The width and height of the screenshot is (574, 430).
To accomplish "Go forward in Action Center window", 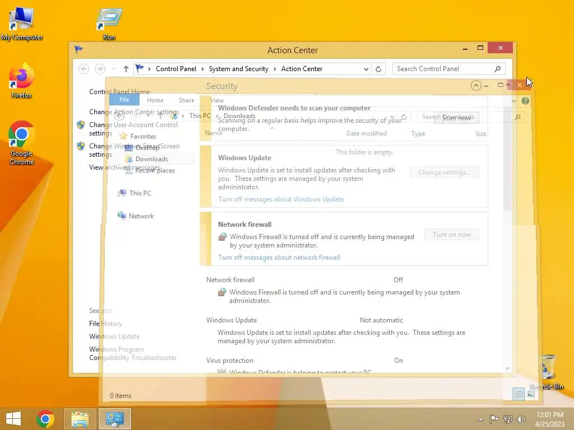I will [x=100, y=69].
